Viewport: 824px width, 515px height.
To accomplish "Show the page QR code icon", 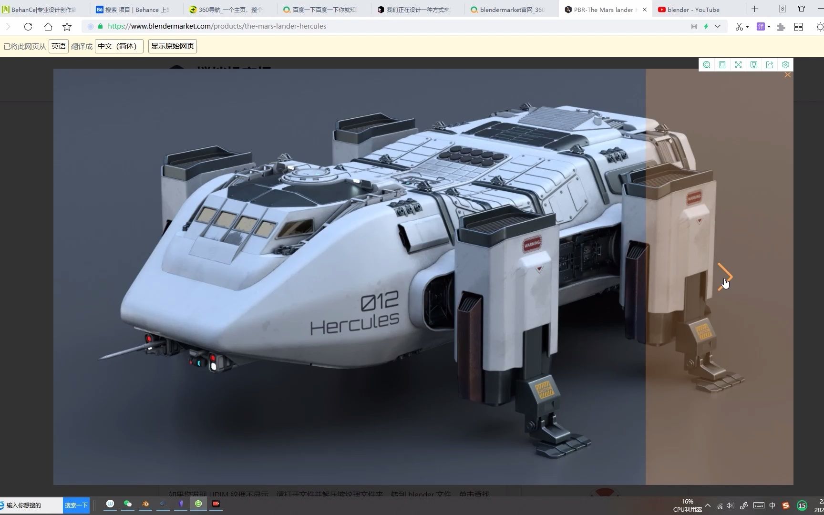I will (x=694, y=27).
